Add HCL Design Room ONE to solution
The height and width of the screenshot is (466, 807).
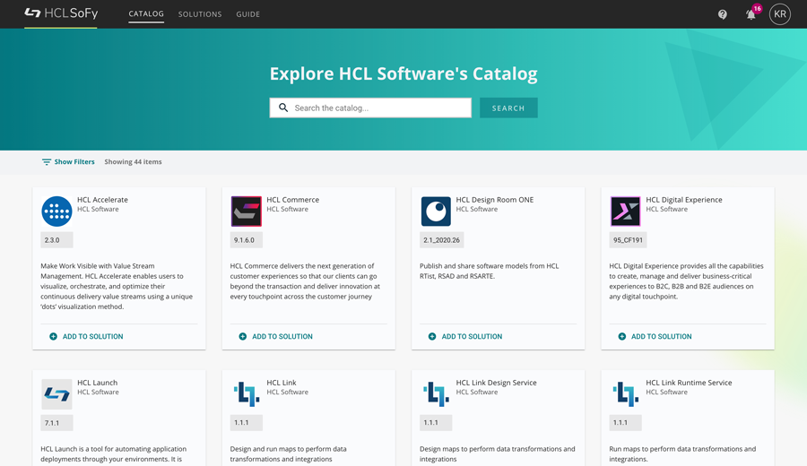(465, 336)
